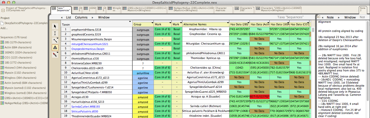
Task: Activate the triangle sort tool
Action: (x=55, y=47)
